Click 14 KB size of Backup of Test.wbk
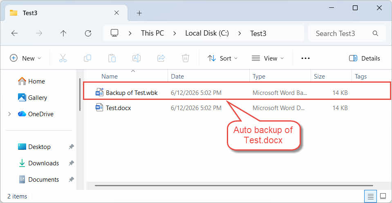 tap(340, 93)
